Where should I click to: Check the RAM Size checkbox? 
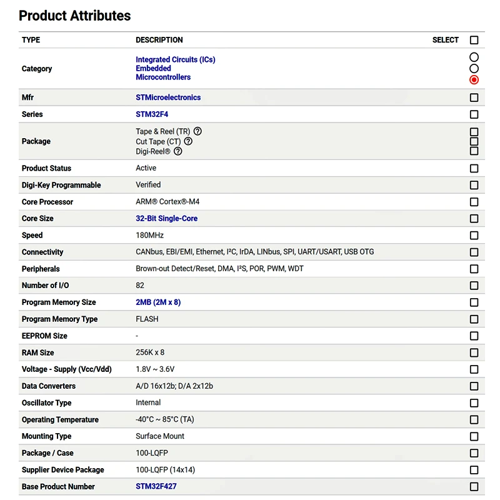[474, 352]
